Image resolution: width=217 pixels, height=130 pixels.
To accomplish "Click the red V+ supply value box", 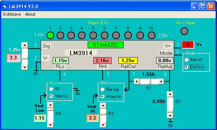I will pos(188,45).
